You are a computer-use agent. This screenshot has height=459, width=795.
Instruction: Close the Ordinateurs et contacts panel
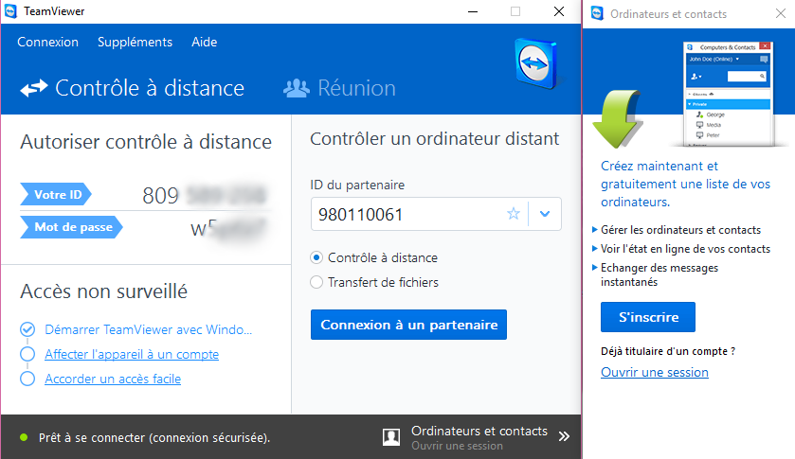click(x=781, y=13)
